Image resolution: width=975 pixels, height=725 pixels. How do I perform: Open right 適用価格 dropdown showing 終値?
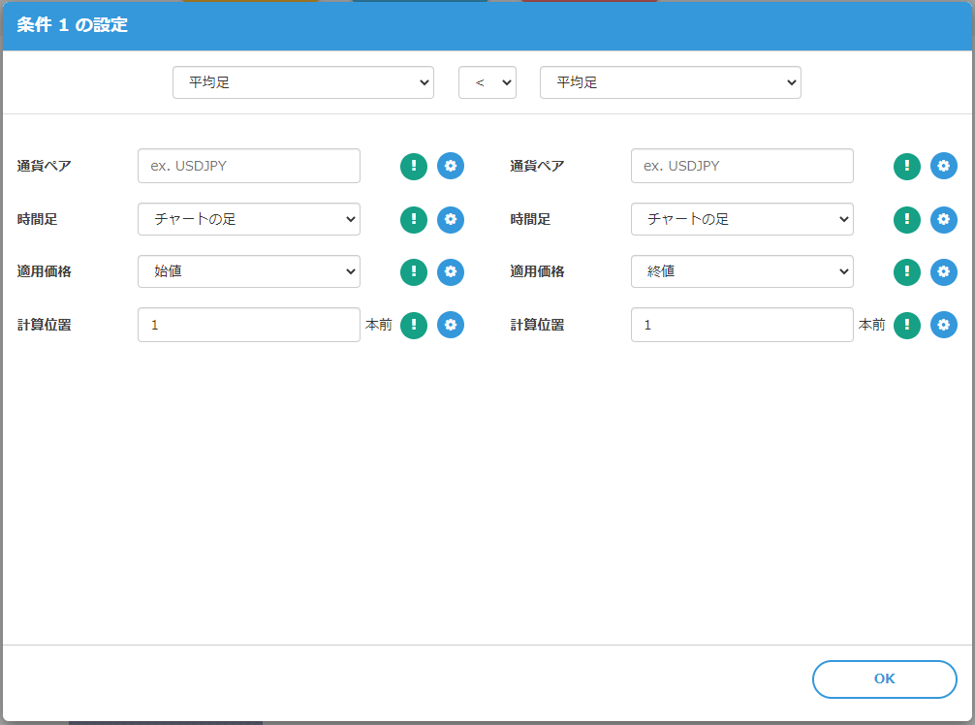pyautogui.click(x=741, y=271)
